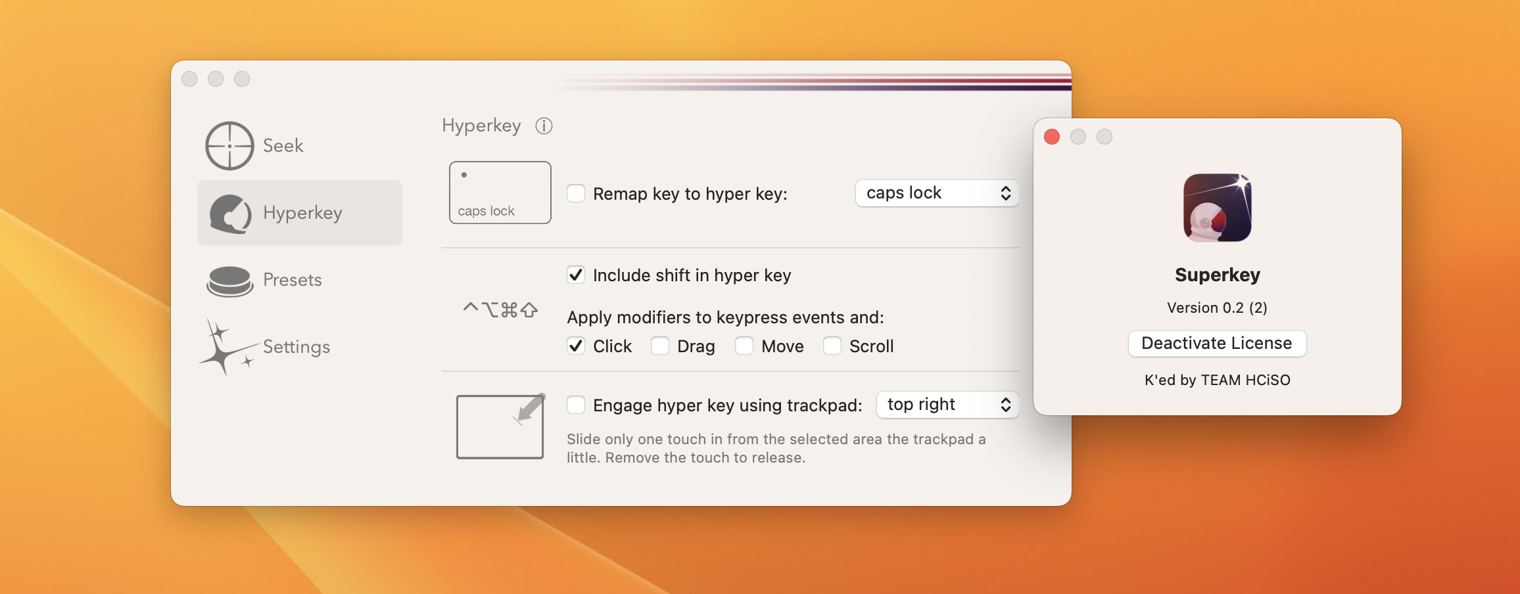This screenshot has width=1520, height=594.
Task: Tick the Scroll modifier checkbox
Action: [832, 346]
